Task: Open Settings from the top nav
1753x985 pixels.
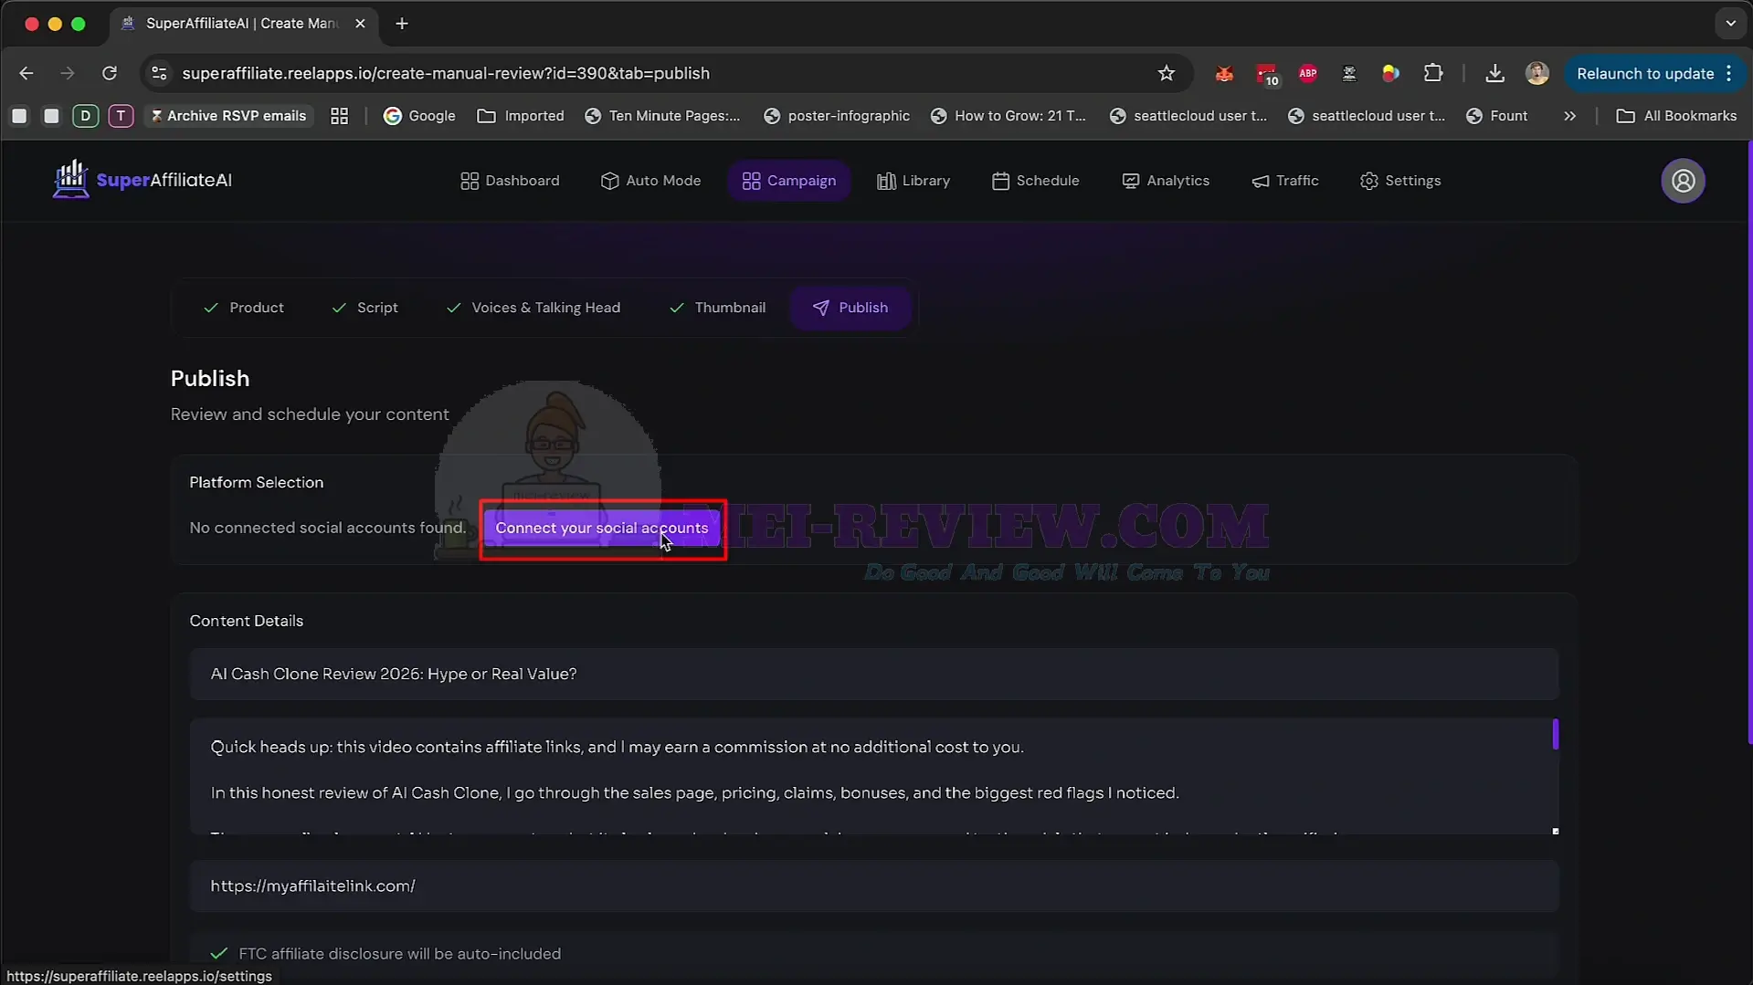Action: [x=1400, y=181]
